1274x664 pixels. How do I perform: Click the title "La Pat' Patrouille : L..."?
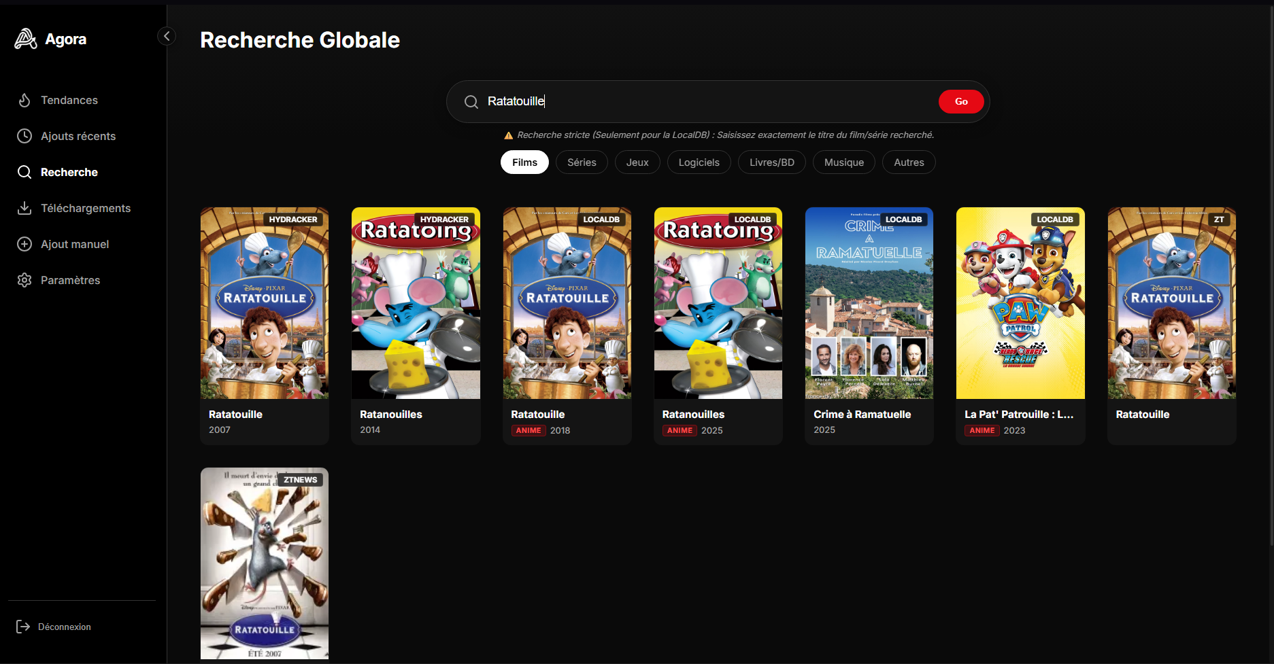(x=1019, y=414)
